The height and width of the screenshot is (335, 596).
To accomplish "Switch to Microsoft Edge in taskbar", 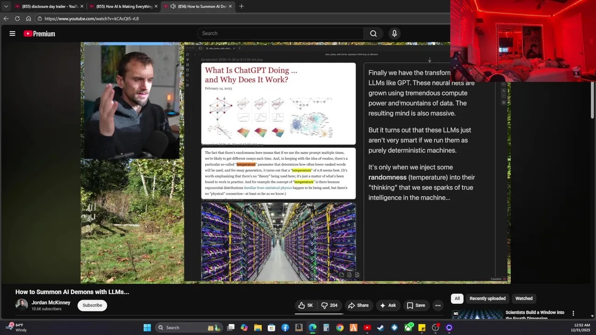I will pyautogui.click(x=312, y=328).
